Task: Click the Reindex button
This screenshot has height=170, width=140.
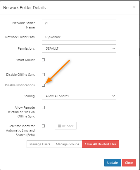Action: point(66,126)
